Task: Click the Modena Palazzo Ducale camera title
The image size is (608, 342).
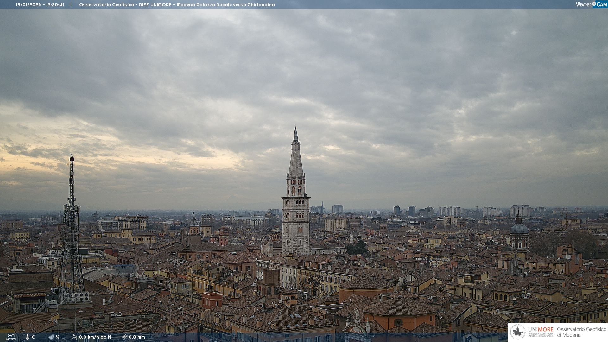Action: coord(177,5)
